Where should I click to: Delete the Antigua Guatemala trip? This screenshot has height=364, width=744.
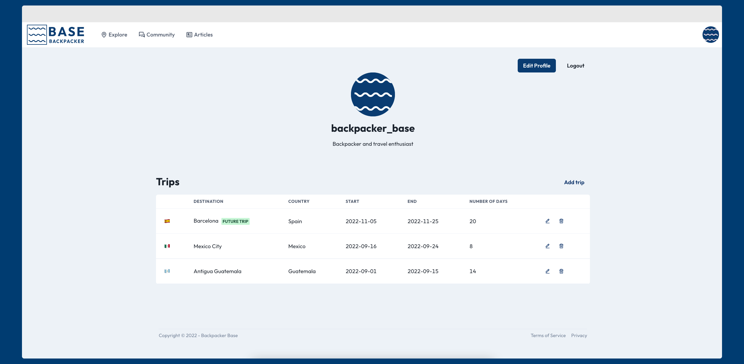561,271
